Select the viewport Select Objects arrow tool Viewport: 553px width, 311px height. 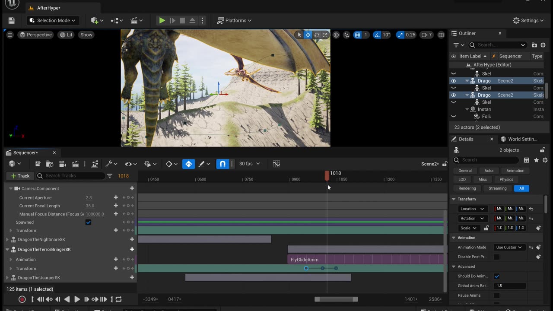(299, 35)
